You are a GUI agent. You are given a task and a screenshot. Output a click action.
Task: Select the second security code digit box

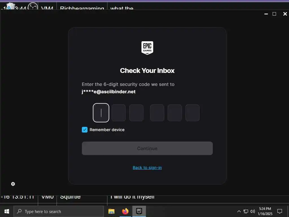point(119,113)
